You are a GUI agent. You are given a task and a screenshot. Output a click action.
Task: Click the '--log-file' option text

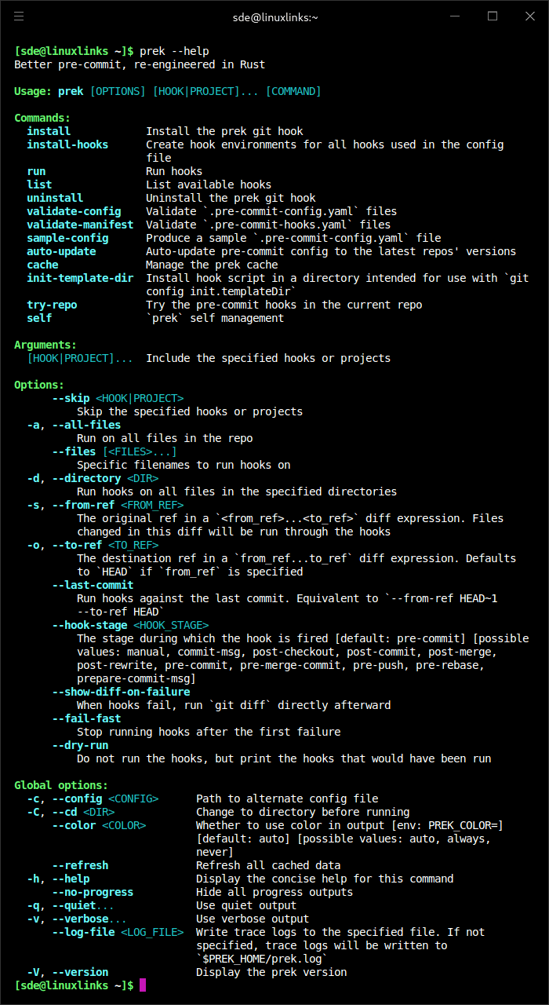(83, 932)
